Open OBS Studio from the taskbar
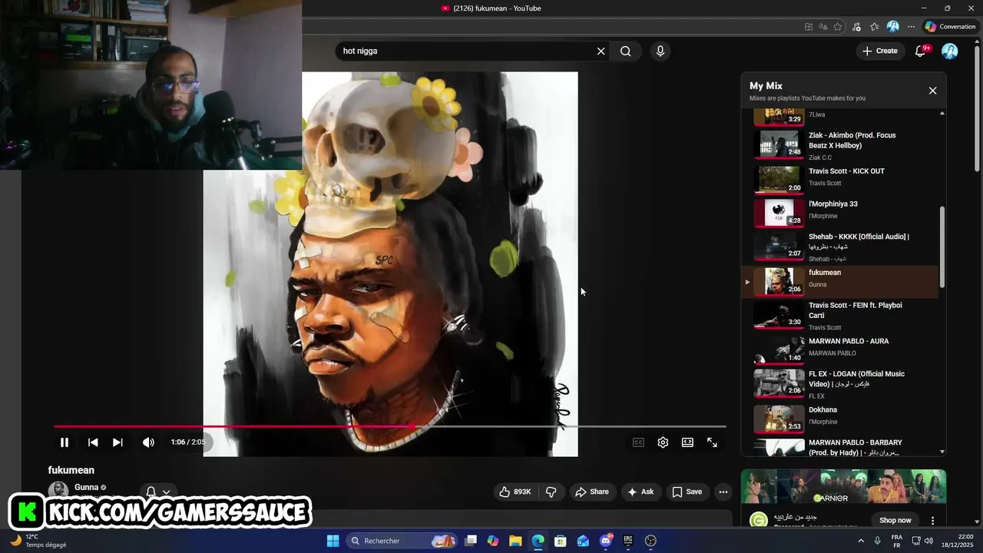Screen dimensions: 983x553 pos(650,541)
